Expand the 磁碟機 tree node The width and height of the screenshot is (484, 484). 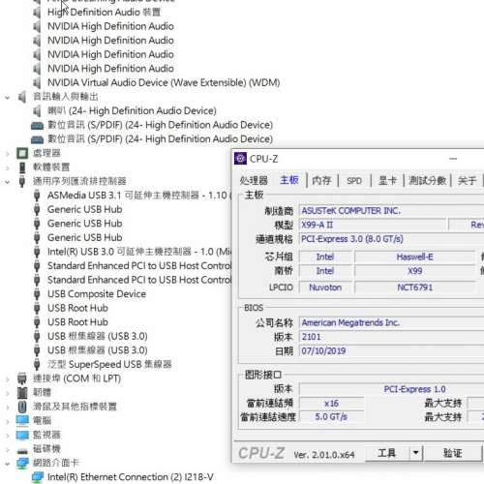[7, 449]
